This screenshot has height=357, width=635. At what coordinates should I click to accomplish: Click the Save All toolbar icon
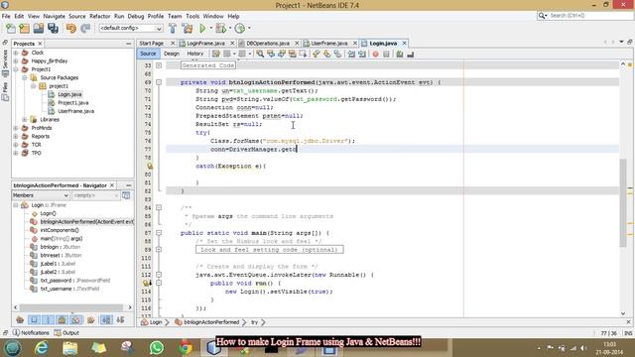pos(53,29)
